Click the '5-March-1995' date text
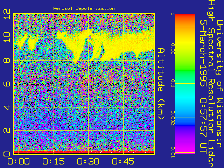The image size is (224, 168). click(x=203, y=53)
